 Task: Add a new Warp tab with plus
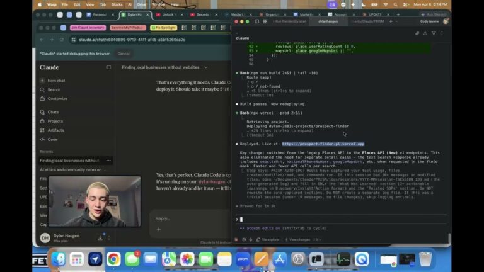[x=391, y=21]
